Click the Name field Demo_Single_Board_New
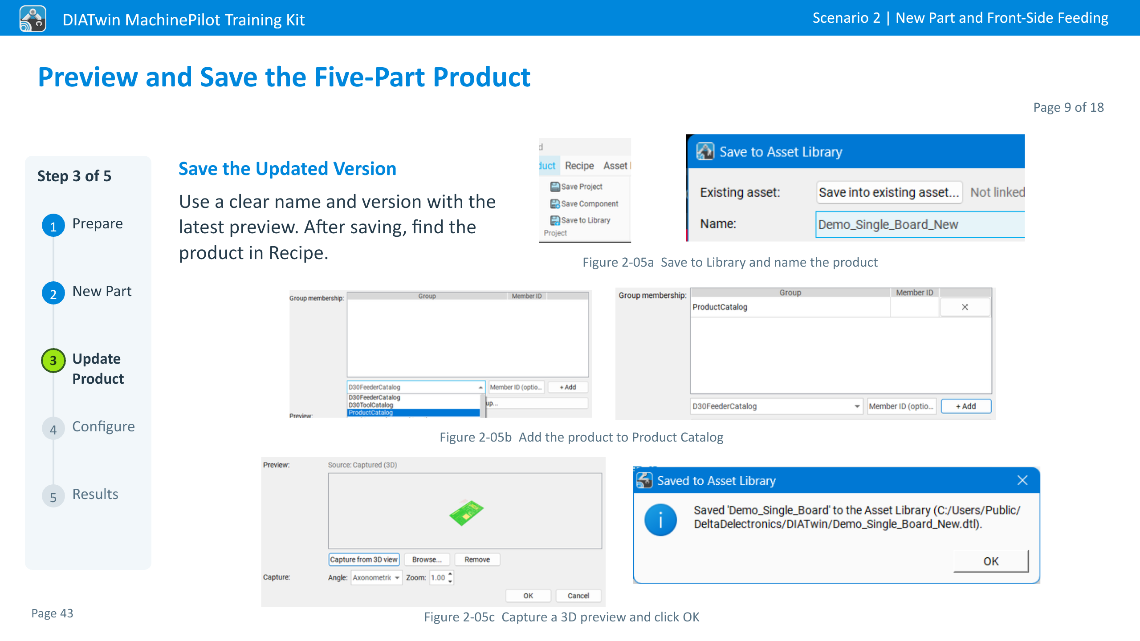Screen dimensions: 1140x641 (920, 224)
